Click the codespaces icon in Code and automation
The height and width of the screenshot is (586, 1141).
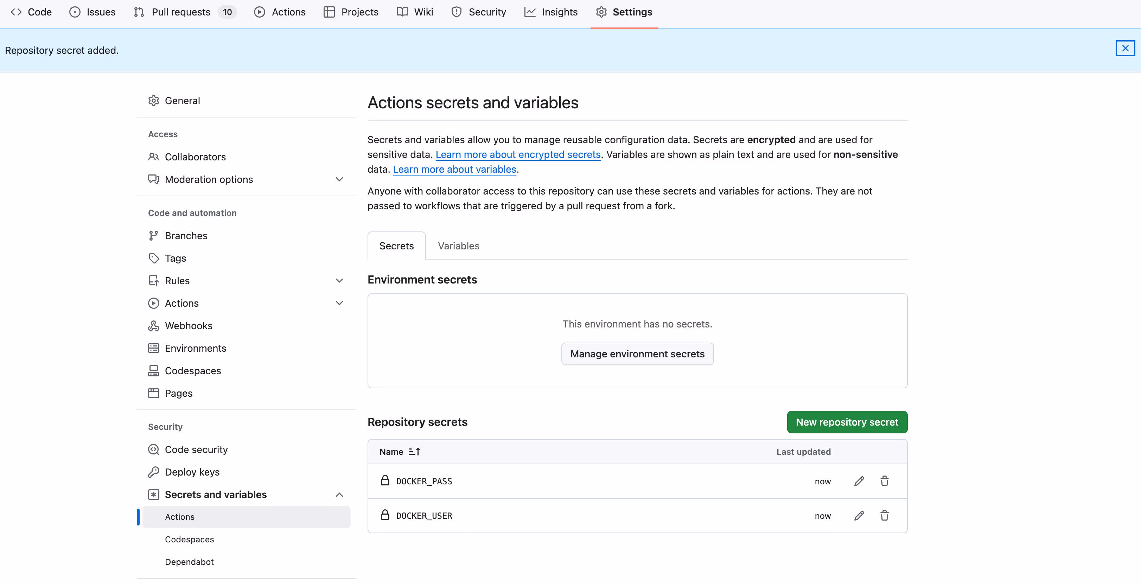(x=153, y=371)
